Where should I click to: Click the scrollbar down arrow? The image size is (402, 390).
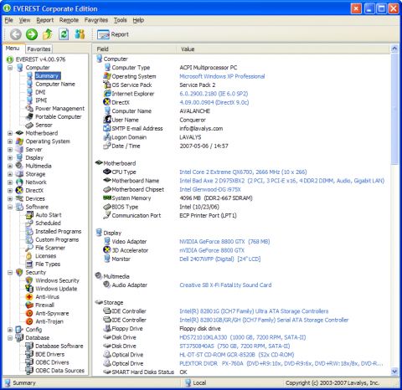[x=394, y=372]
